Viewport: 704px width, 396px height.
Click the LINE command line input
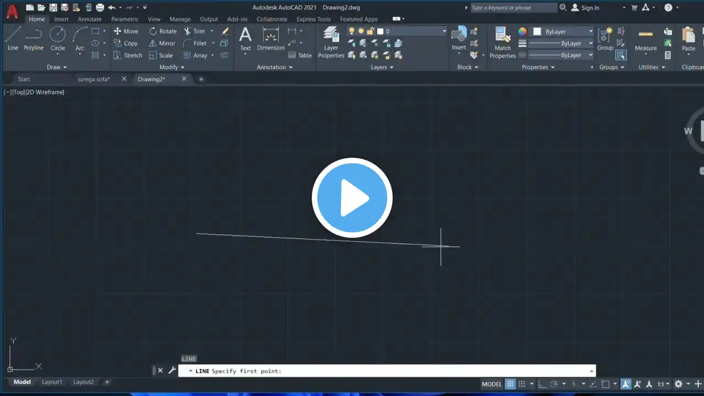tap(385, 371)
